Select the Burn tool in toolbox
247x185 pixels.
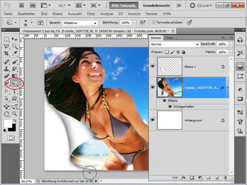15,83
